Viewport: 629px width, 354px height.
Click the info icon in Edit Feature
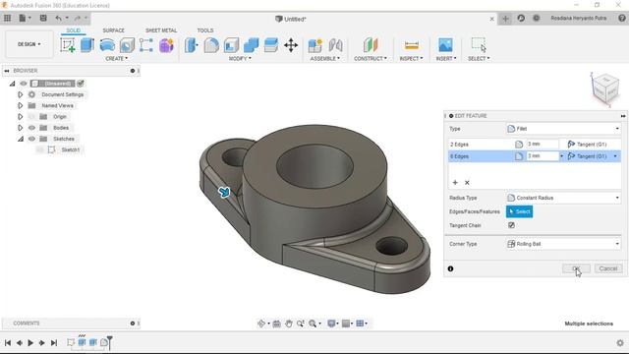point(450,268)
